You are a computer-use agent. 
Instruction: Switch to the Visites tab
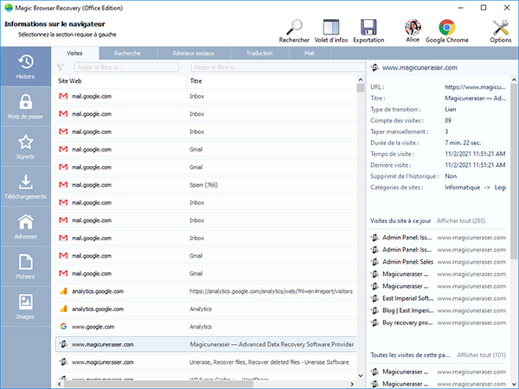tap(74, 54)
